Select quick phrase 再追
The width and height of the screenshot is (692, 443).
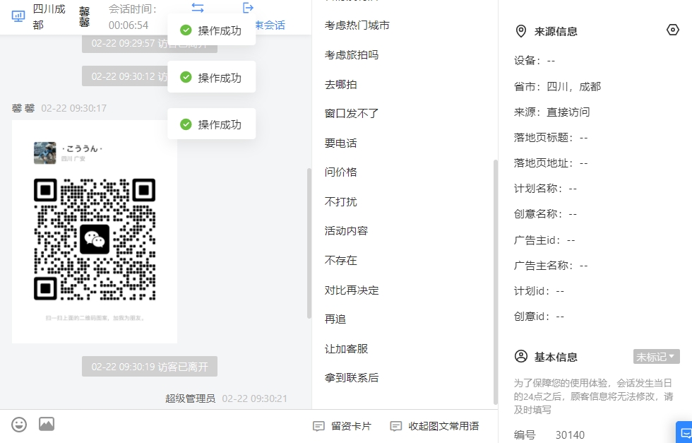point(335,319)
